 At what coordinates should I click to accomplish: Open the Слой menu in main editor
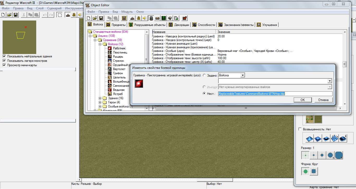(40, 8)
